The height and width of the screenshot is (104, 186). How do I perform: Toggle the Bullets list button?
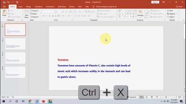pos(76,12)
